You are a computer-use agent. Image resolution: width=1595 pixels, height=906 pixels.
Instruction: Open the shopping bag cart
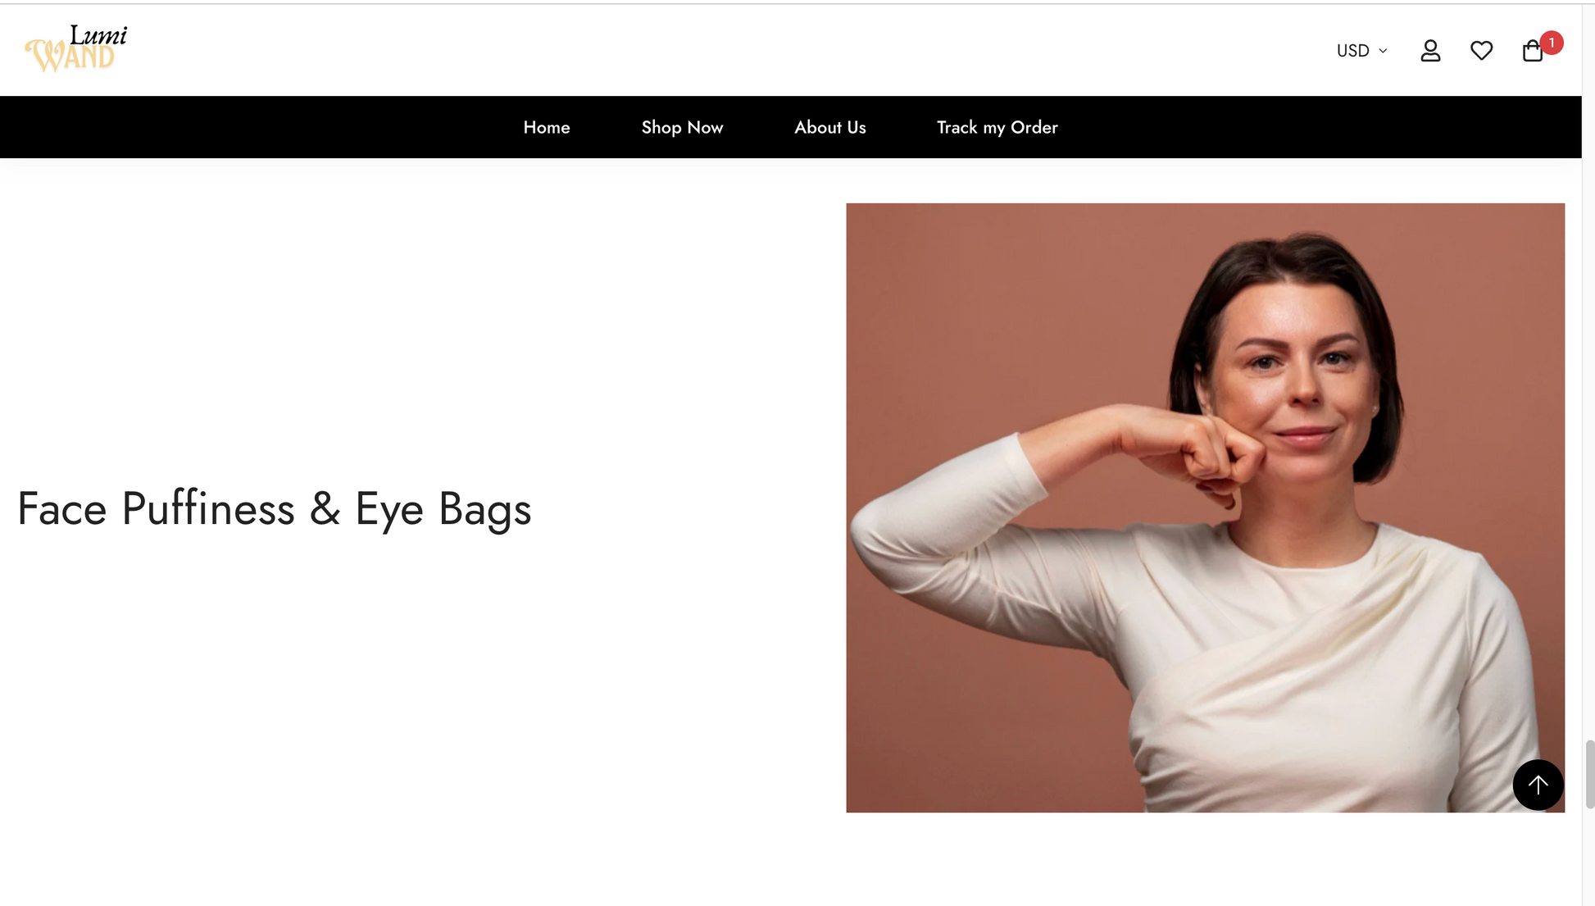1532,51
